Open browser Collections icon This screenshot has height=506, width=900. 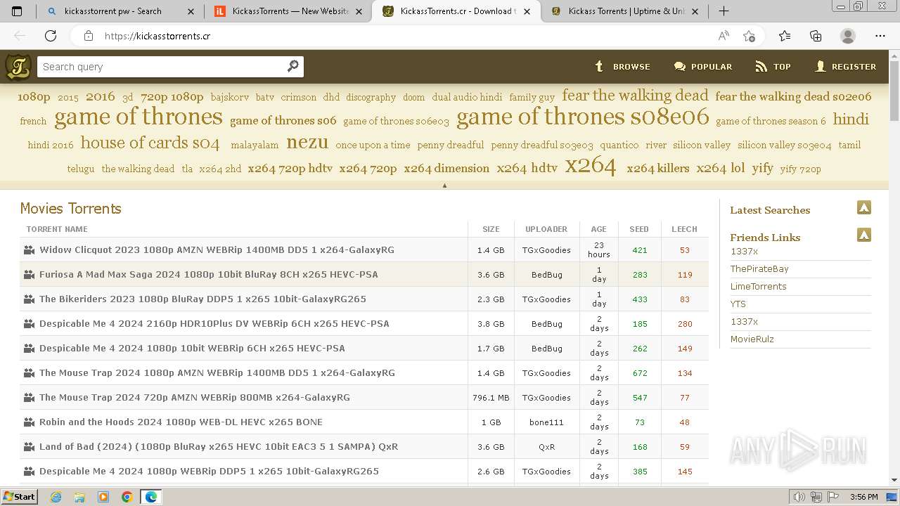coord(816,36)
